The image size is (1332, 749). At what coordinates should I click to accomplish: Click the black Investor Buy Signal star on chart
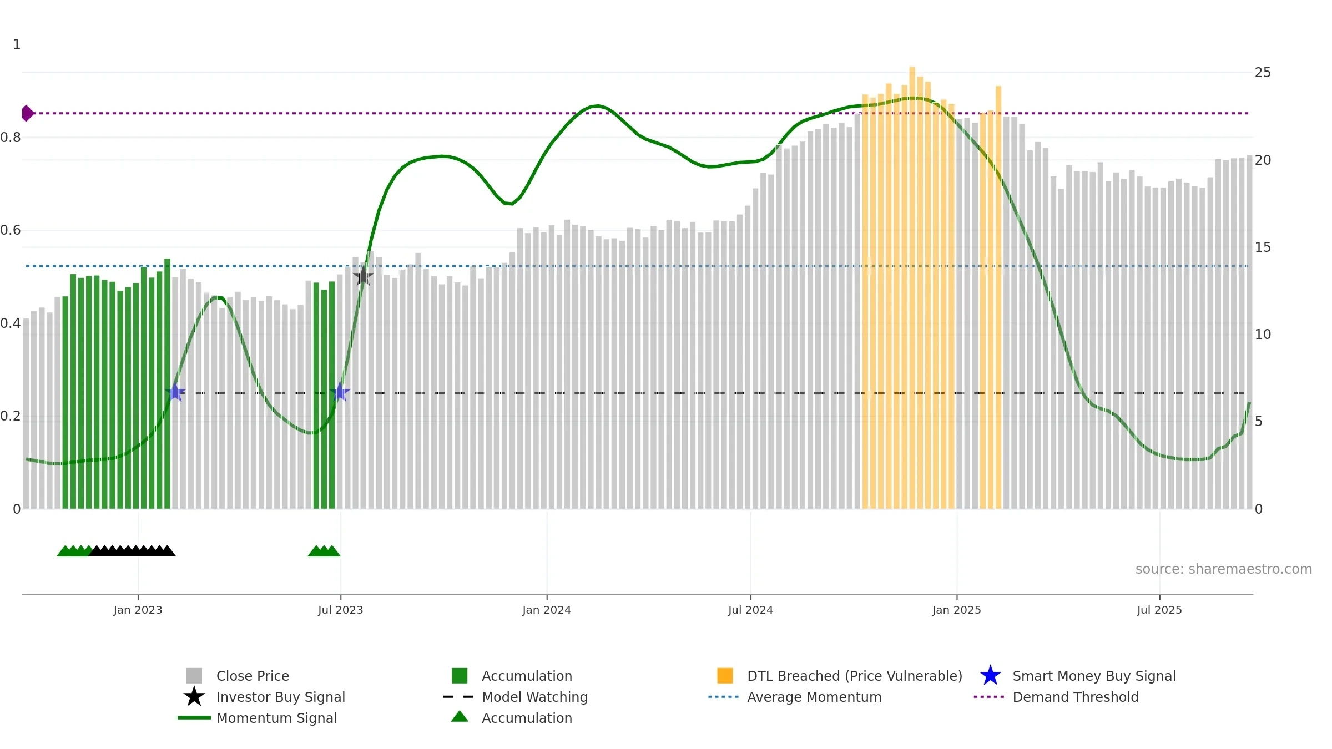pyautogui.click(x=363, y=276)
